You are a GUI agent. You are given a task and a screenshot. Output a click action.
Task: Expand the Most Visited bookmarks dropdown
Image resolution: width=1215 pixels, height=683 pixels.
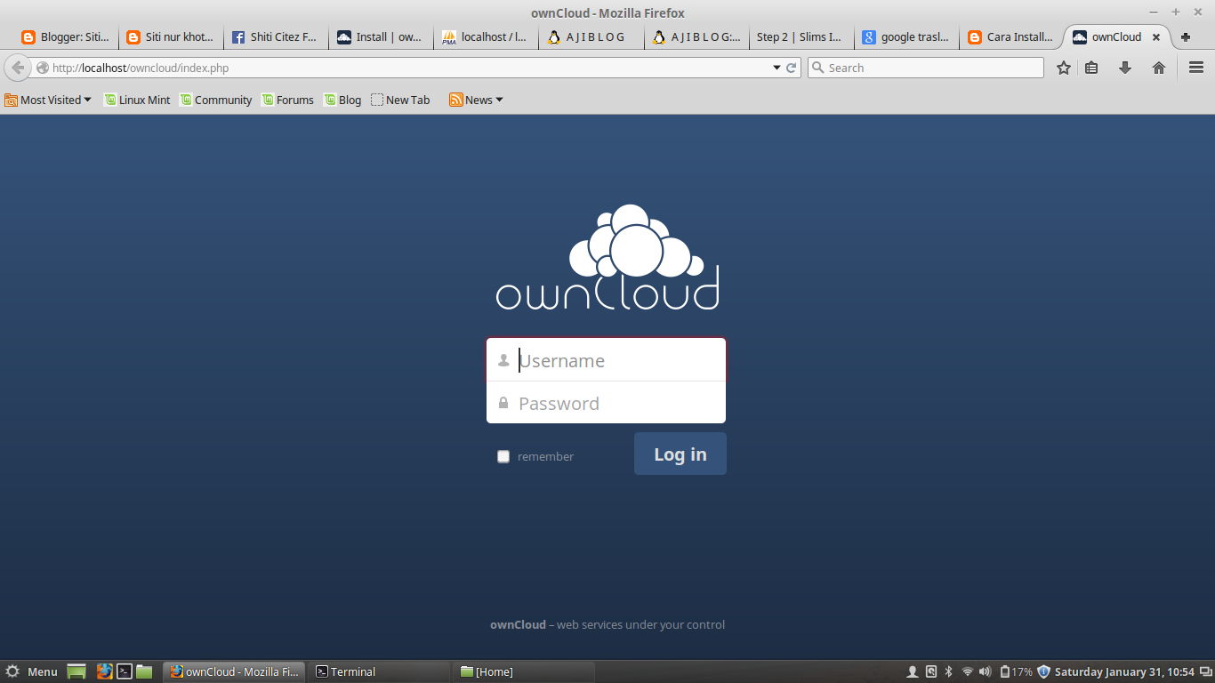48,100
